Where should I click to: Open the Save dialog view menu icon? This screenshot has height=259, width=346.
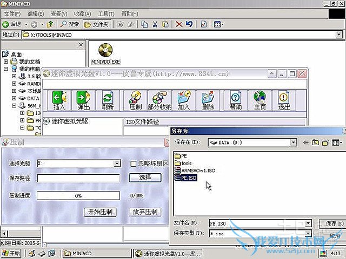pos(337,142)
